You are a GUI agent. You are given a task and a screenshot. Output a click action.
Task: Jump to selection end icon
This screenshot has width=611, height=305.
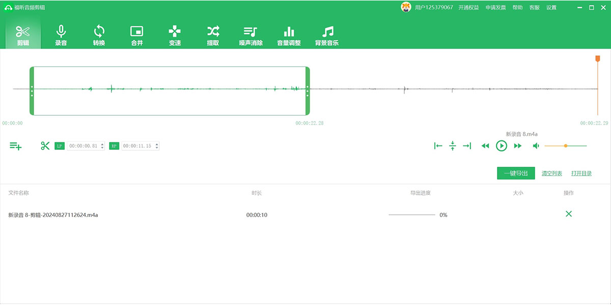click(467, 146)
